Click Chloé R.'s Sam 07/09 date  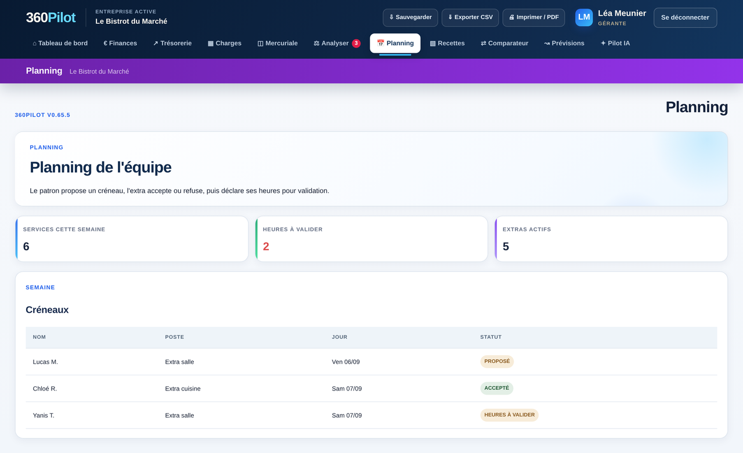347,389
